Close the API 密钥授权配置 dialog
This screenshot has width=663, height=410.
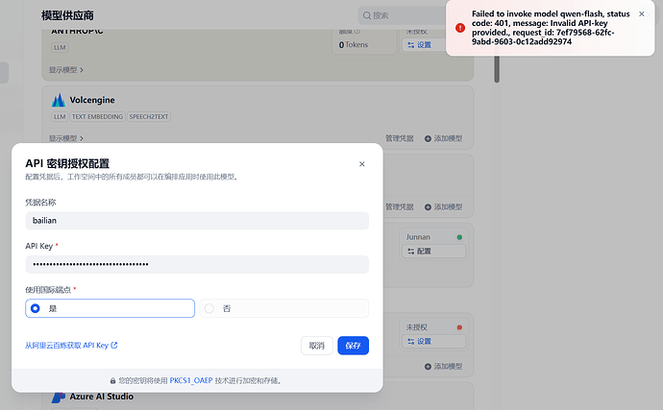(x=361, y=164)
